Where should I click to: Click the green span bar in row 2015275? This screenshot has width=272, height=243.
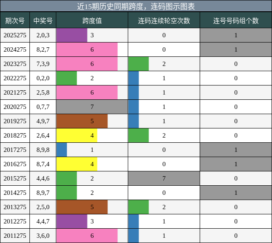pyautogui.click(x=67, y=178)
